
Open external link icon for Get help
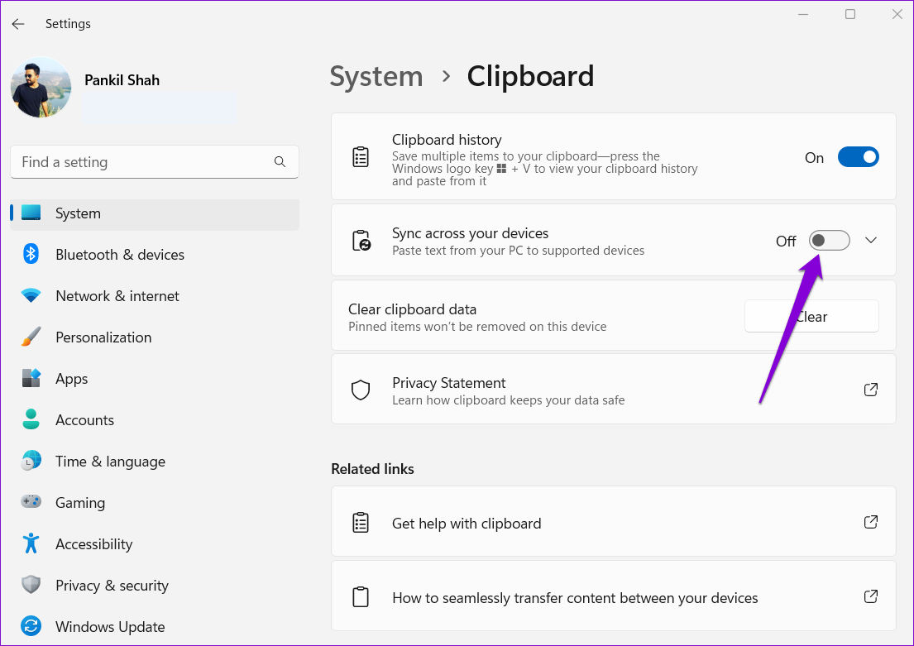pos(871,522)
